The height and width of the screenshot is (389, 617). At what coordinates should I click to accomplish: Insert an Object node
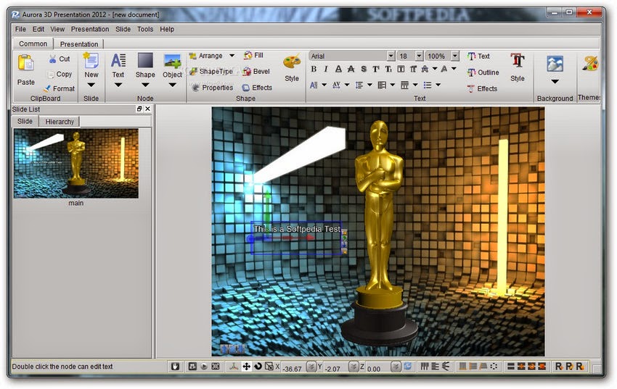click(172, 65)
